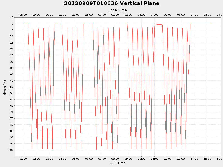The image size is (223, 167).
Task: Select the 70 depth axis label
Action: pos(12,112)
